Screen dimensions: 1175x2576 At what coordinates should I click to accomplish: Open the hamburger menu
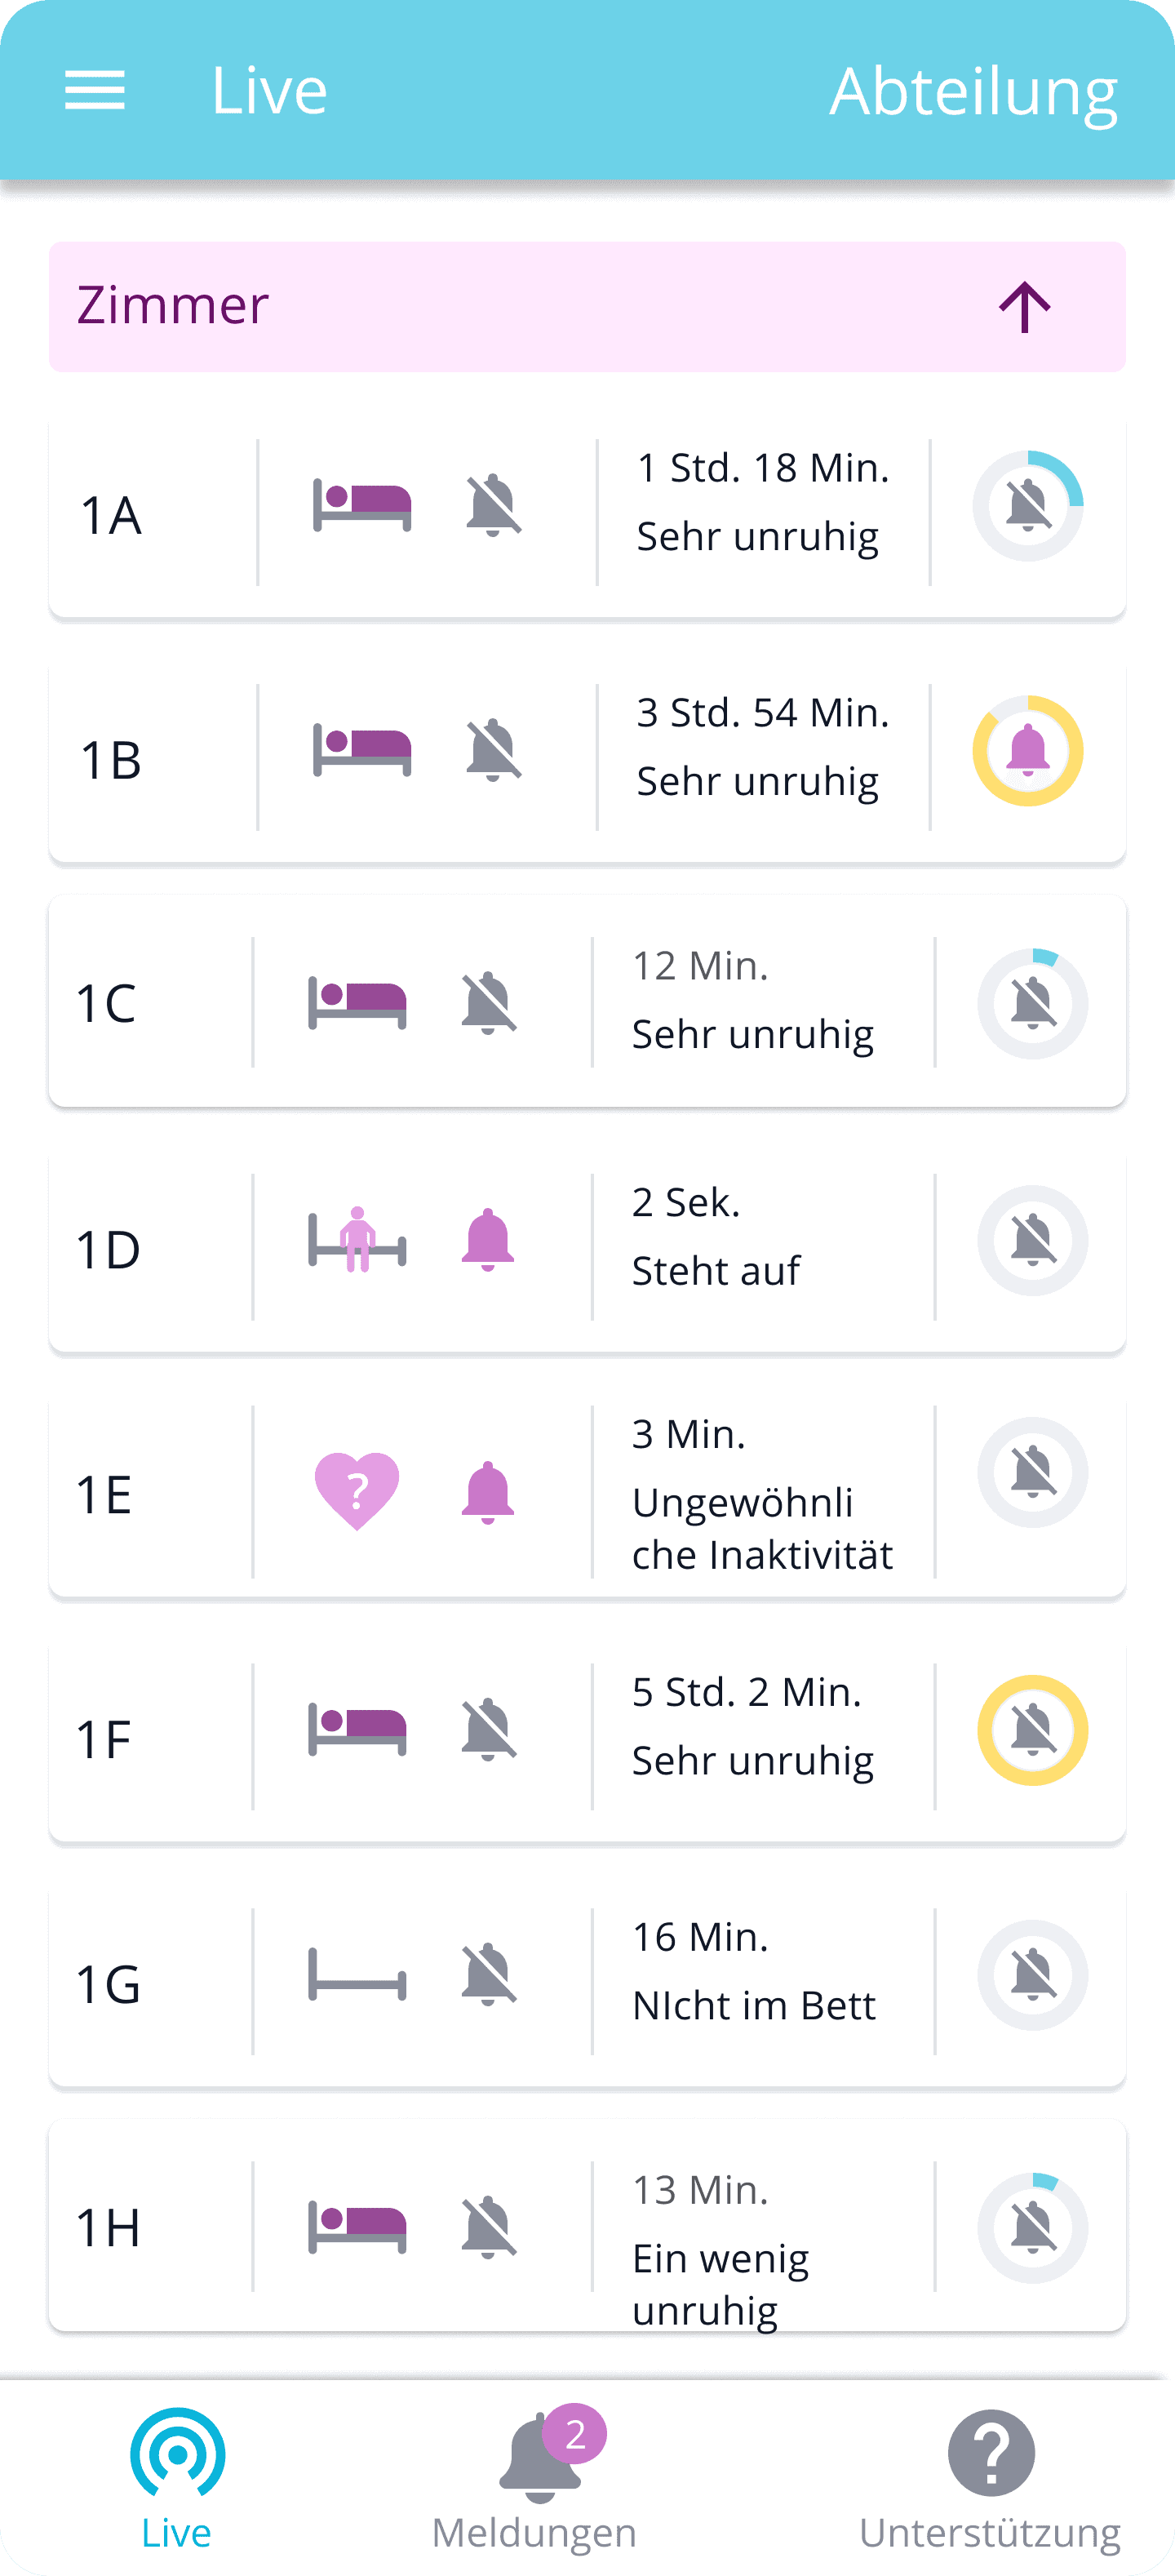(x=95, y=91)
